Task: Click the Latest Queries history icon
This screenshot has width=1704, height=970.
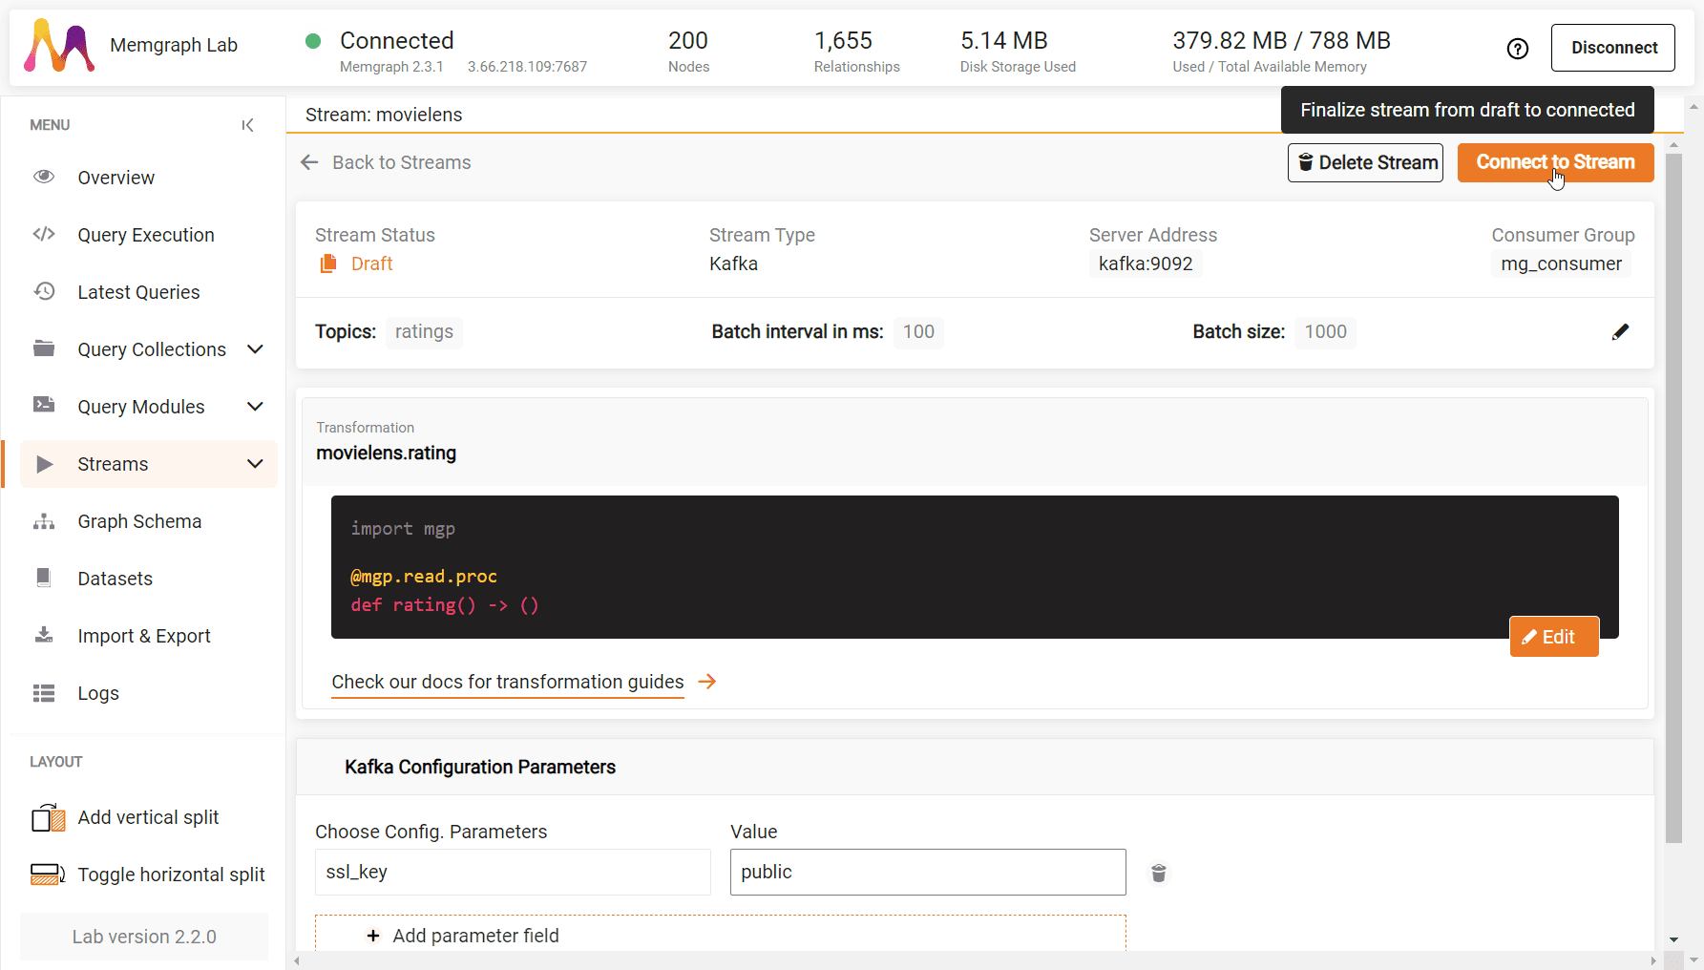Action: [x=44, y=291]
